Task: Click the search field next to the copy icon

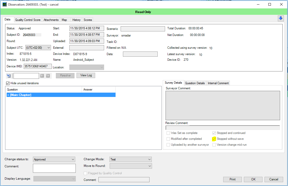Action: tap(26, 76)
